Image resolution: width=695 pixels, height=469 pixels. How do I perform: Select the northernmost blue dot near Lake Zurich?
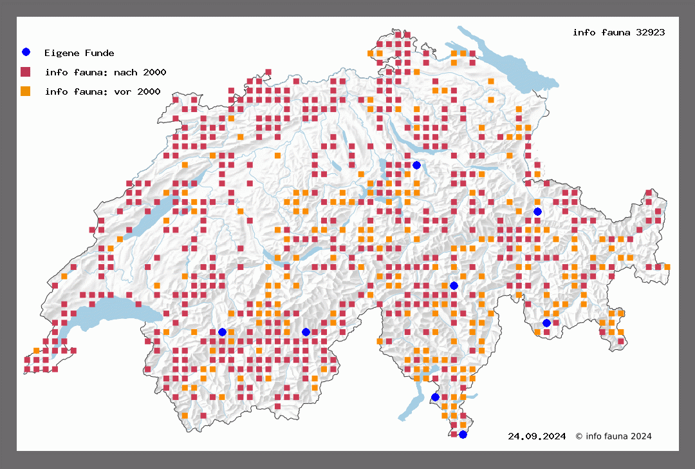coord(416,165)
